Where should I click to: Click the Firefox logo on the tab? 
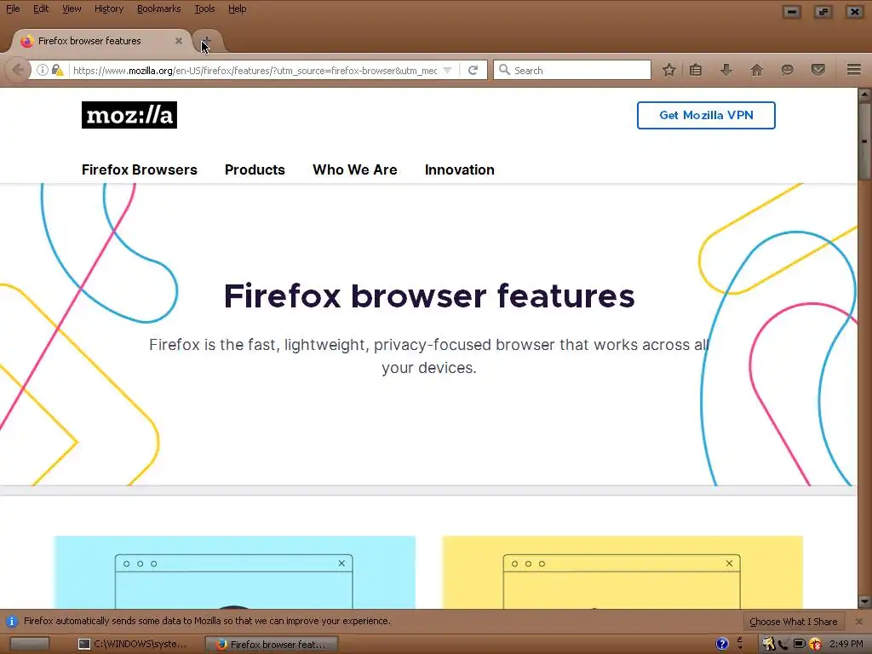(26, 41)
